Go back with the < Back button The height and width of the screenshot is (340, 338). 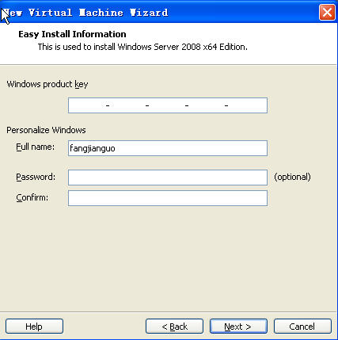[x=174, y=327]
